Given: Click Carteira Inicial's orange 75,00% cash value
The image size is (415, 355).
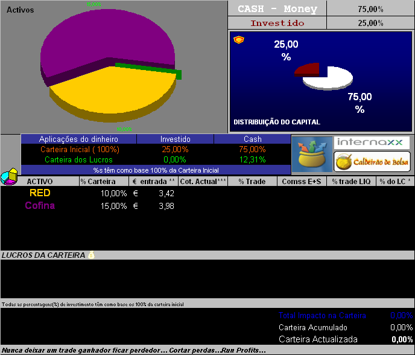Looking at the screenshot, I should [x=252, y=149].
